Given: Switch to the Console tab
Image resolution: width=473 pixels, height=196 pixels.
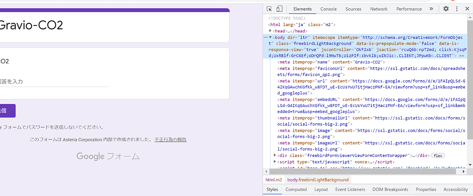Looking at the screenshot, I should (x=329, y=9).
